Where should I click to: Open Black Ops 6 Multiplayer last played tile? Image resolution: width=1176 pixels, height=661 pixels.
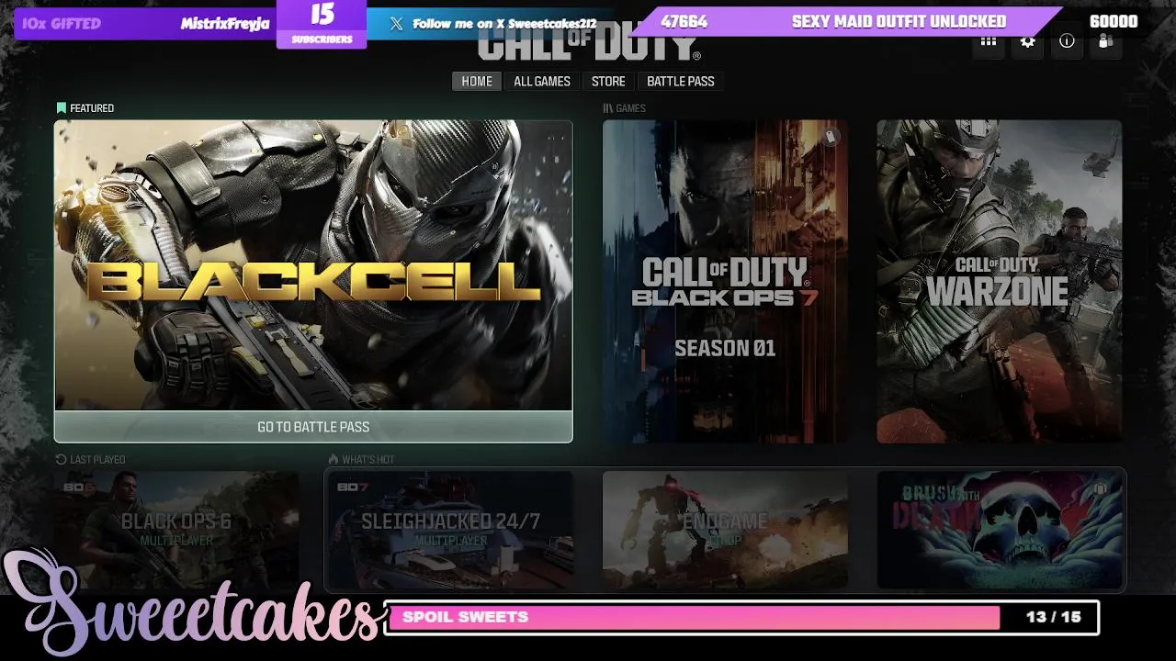pos(176,531)
